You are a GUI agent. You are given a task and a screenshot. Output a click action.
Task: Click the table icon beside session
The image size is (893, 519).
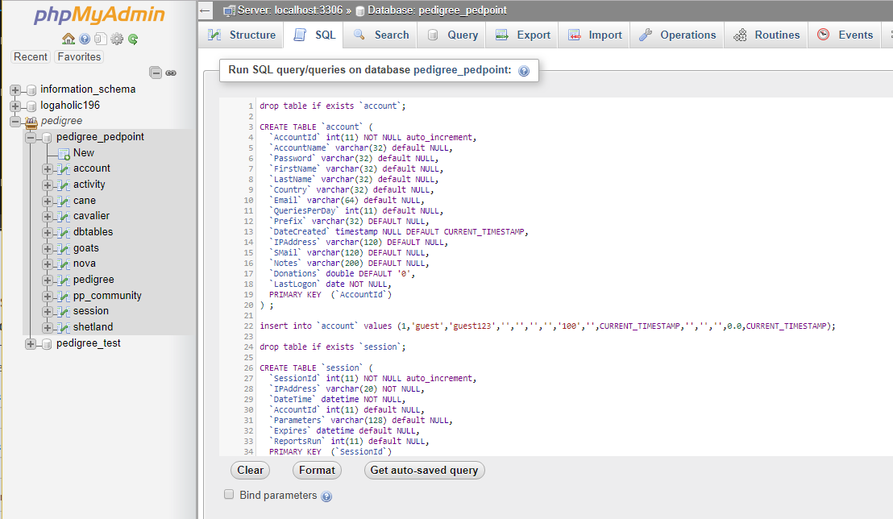point(63,312)
